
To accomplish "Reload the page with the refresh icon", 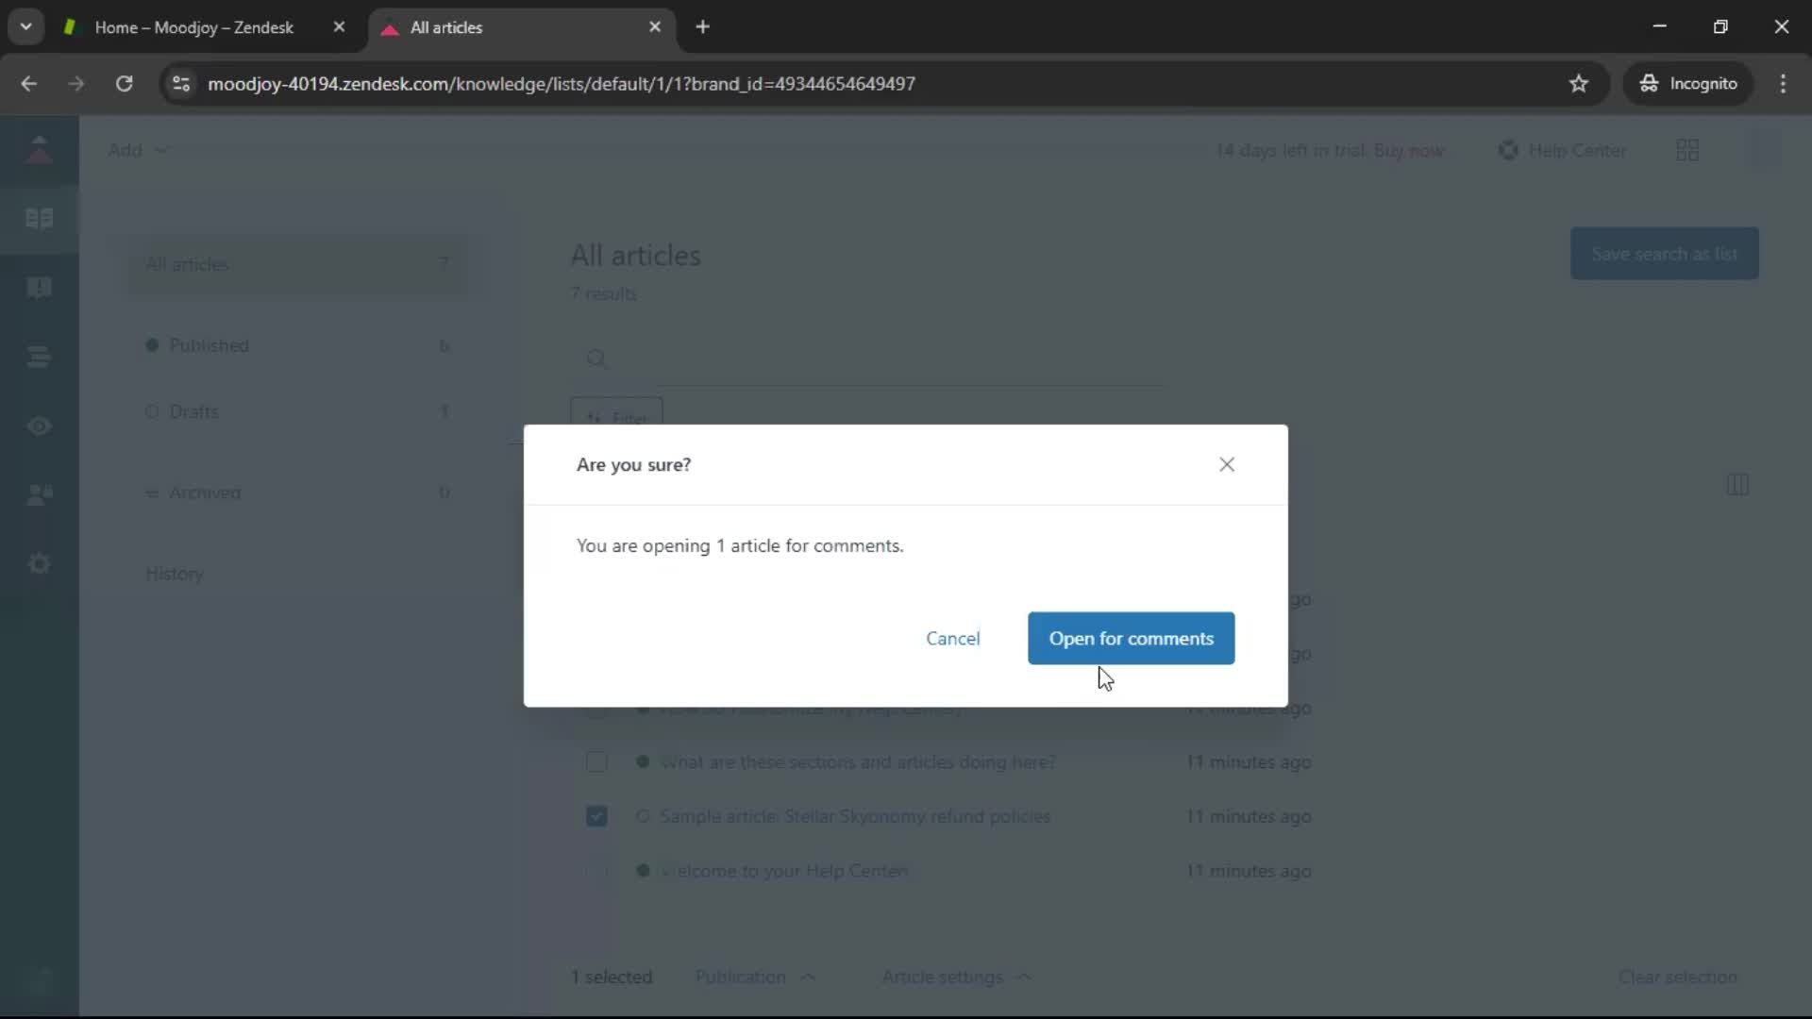I will click(x=124, y=83).
